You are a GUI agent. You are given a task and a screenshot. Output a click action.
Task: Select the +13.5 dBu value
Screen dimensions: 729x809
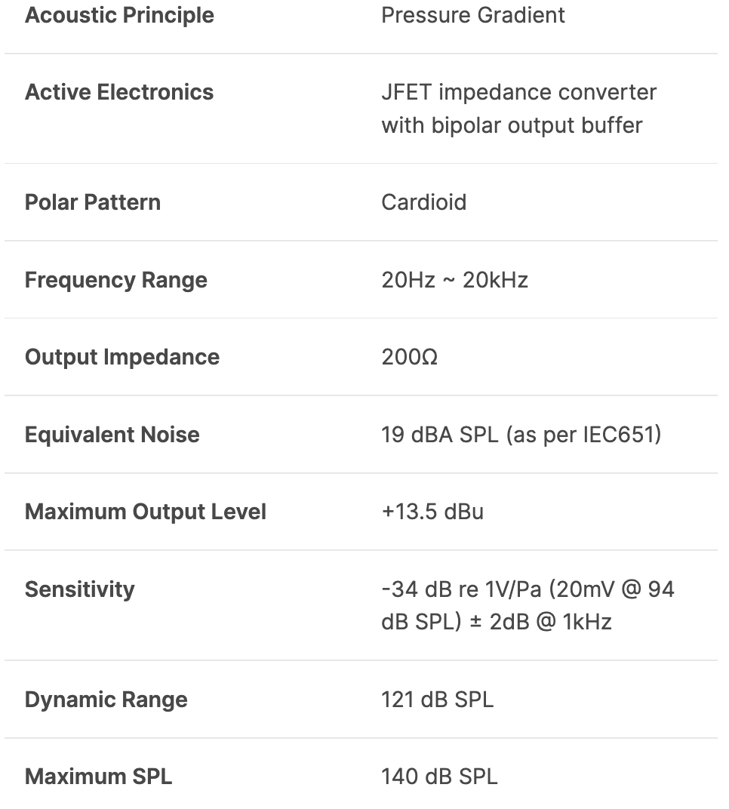(x=432, y=512)
